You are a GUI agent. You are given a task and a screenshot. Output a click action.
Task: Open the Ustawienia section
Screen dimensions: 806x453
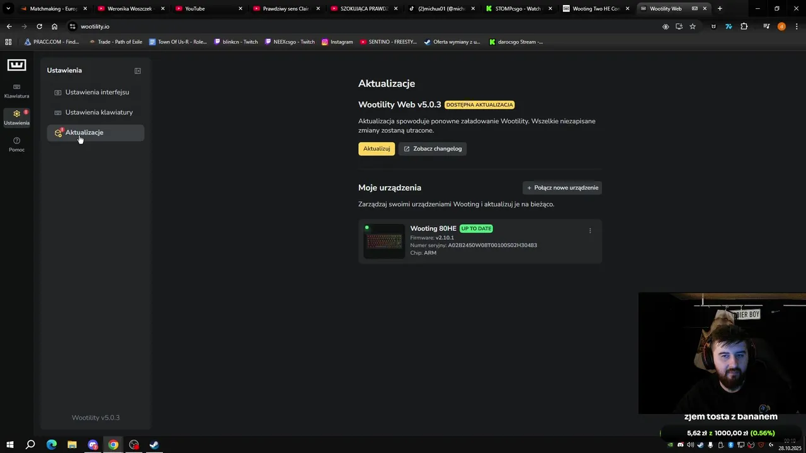click(x=16, y=118)
